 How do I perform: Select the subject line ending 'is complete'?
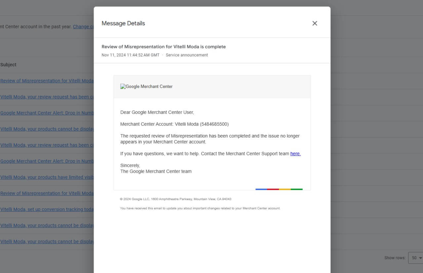[x=164, y=47]
